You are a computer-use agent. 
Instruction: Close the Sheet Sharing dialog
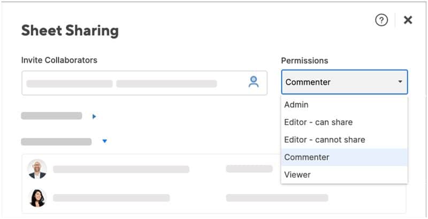pos(408,20)
